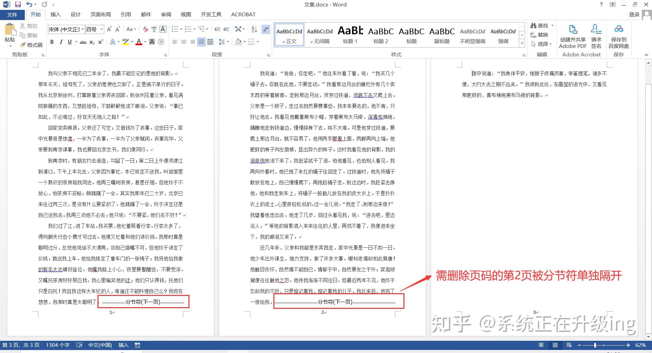The width and height of the screenshot is (652, 353).
Task: Click the Select (选择) button
Action: point(541,44)
